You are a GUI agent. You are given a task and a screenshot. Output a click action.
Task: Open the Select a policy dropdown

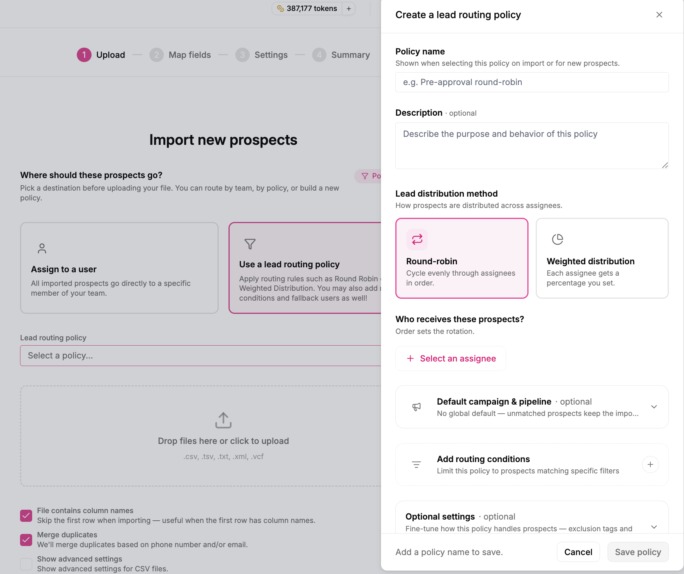[x=201, y=355]
